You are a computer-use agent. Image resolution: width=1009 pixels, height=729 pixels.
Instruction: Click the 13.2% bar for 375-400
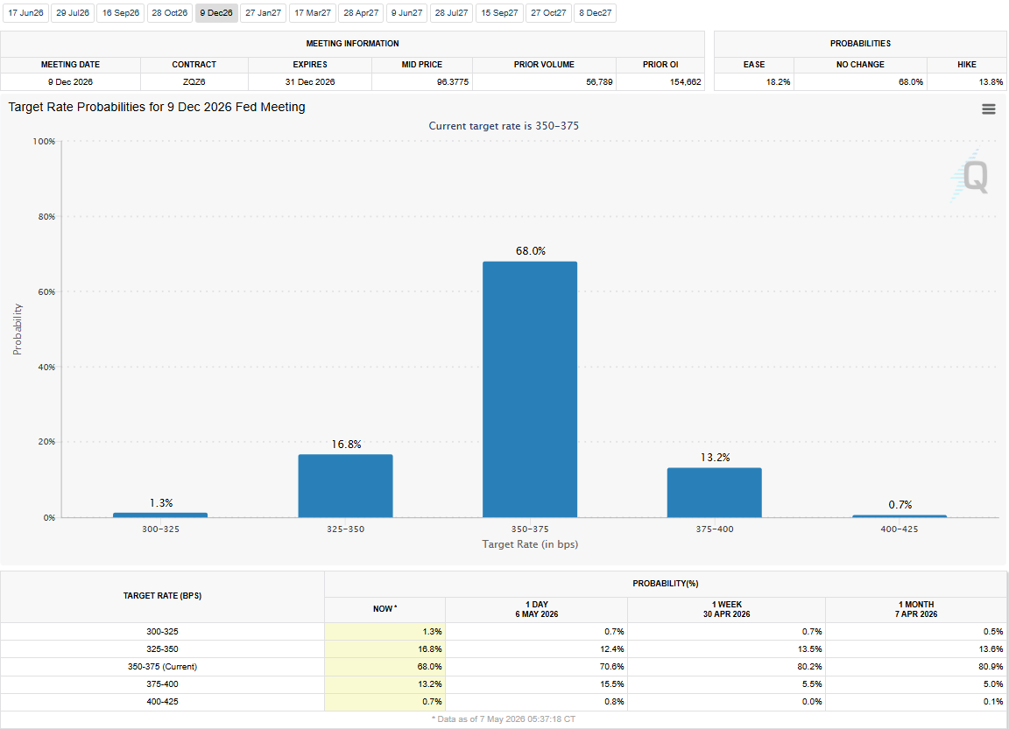click(715, 493)
